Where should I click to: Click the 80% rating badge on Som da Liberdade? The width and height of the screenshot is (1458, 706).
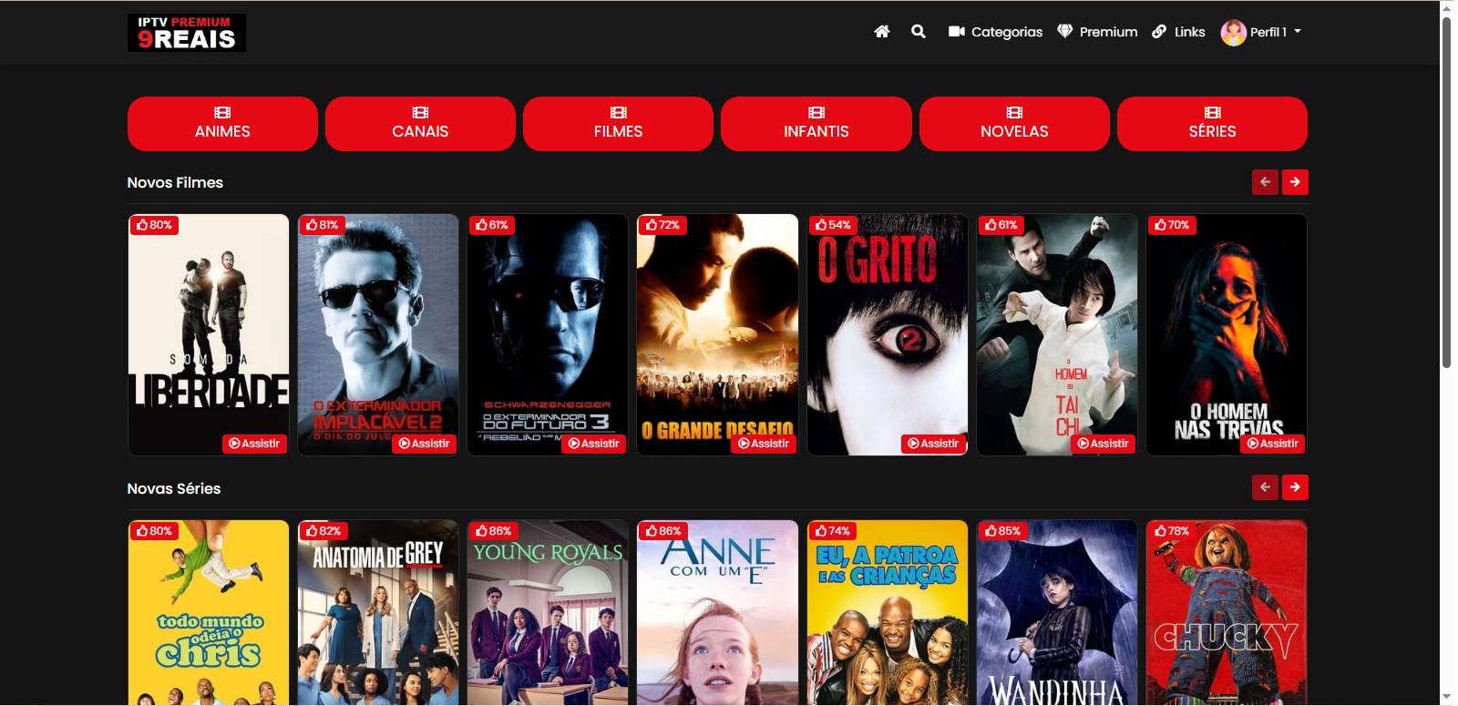point(154,225)
